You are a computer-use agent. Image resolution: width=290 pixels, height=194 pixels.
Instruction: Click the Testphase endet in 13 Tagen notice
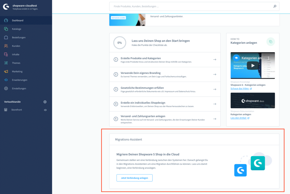[25, 9]
